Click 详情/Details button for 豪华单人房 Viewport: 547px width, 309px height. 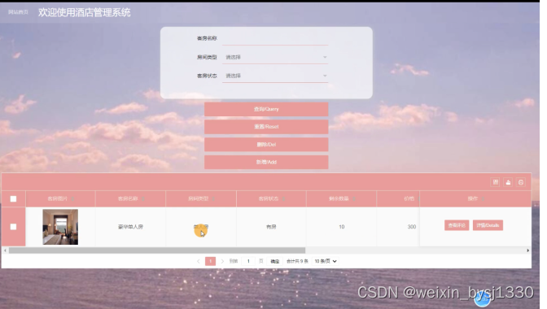(488, 225)
